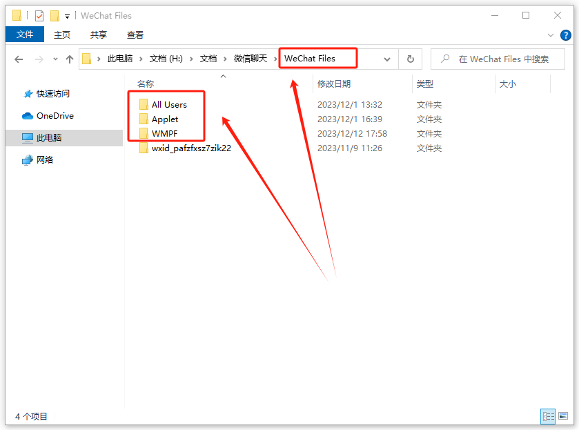Click the 2023/12/1 16:39 date cell

pyautogui.click(x=350, y=119)
